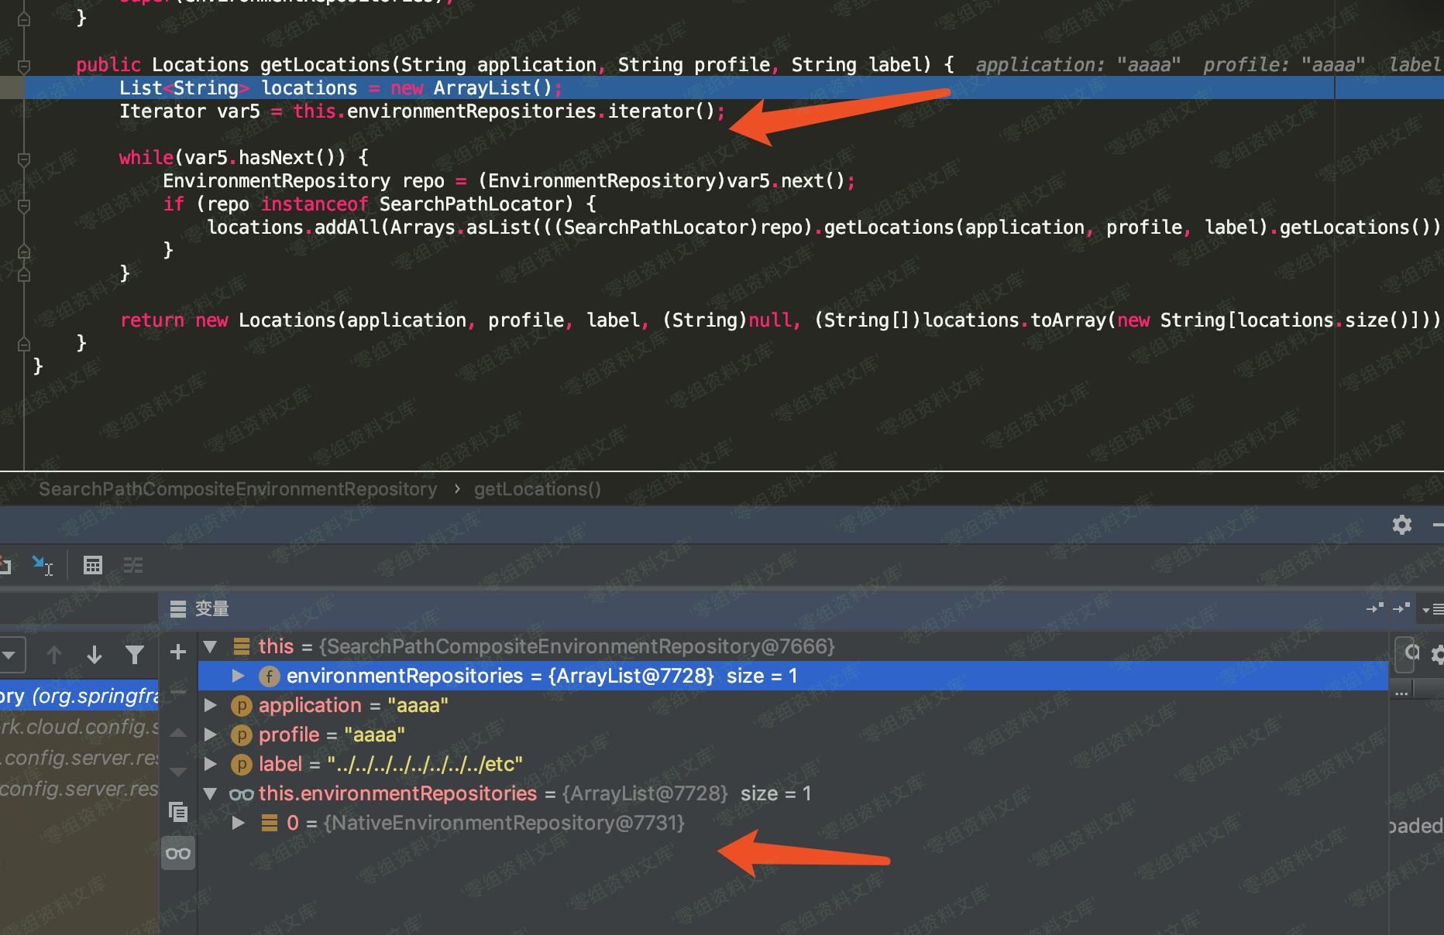Click the New Watch plus icon
The width and height of the screenshot is (1444, 935).
178,652
